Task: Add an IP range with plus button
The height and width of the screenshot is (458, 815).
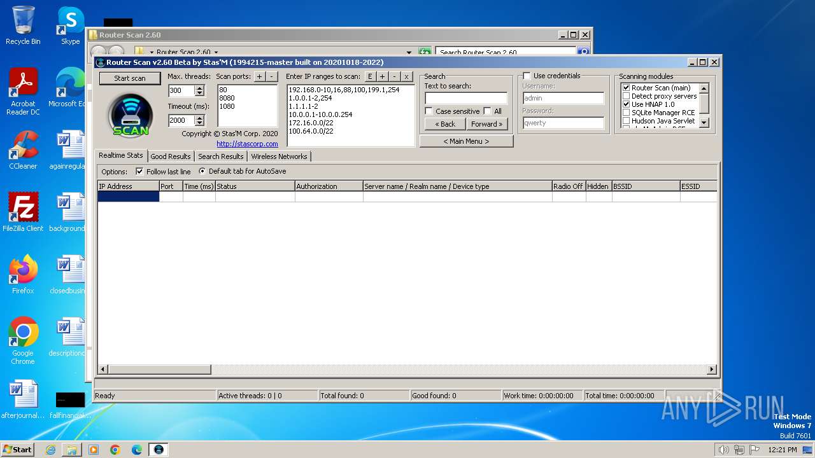Action: point(382,76)
